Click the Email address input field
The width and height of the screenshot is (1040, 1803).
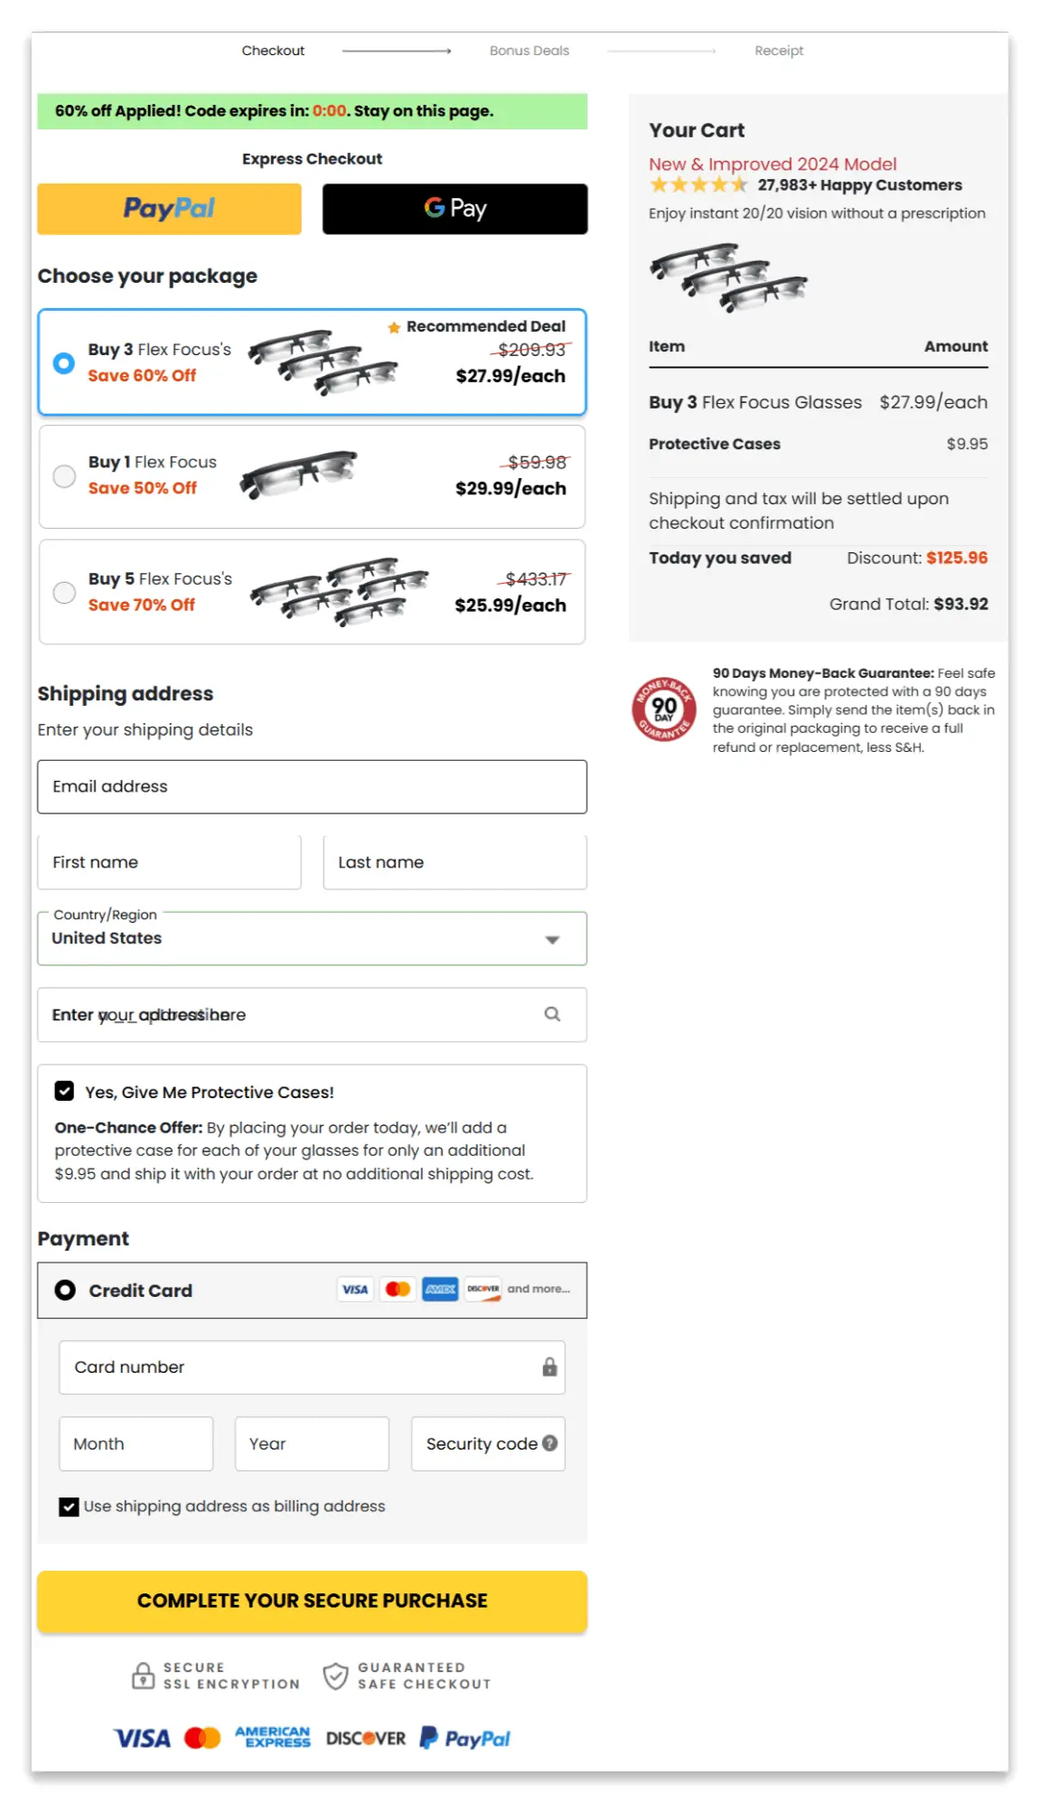(312, 786)
